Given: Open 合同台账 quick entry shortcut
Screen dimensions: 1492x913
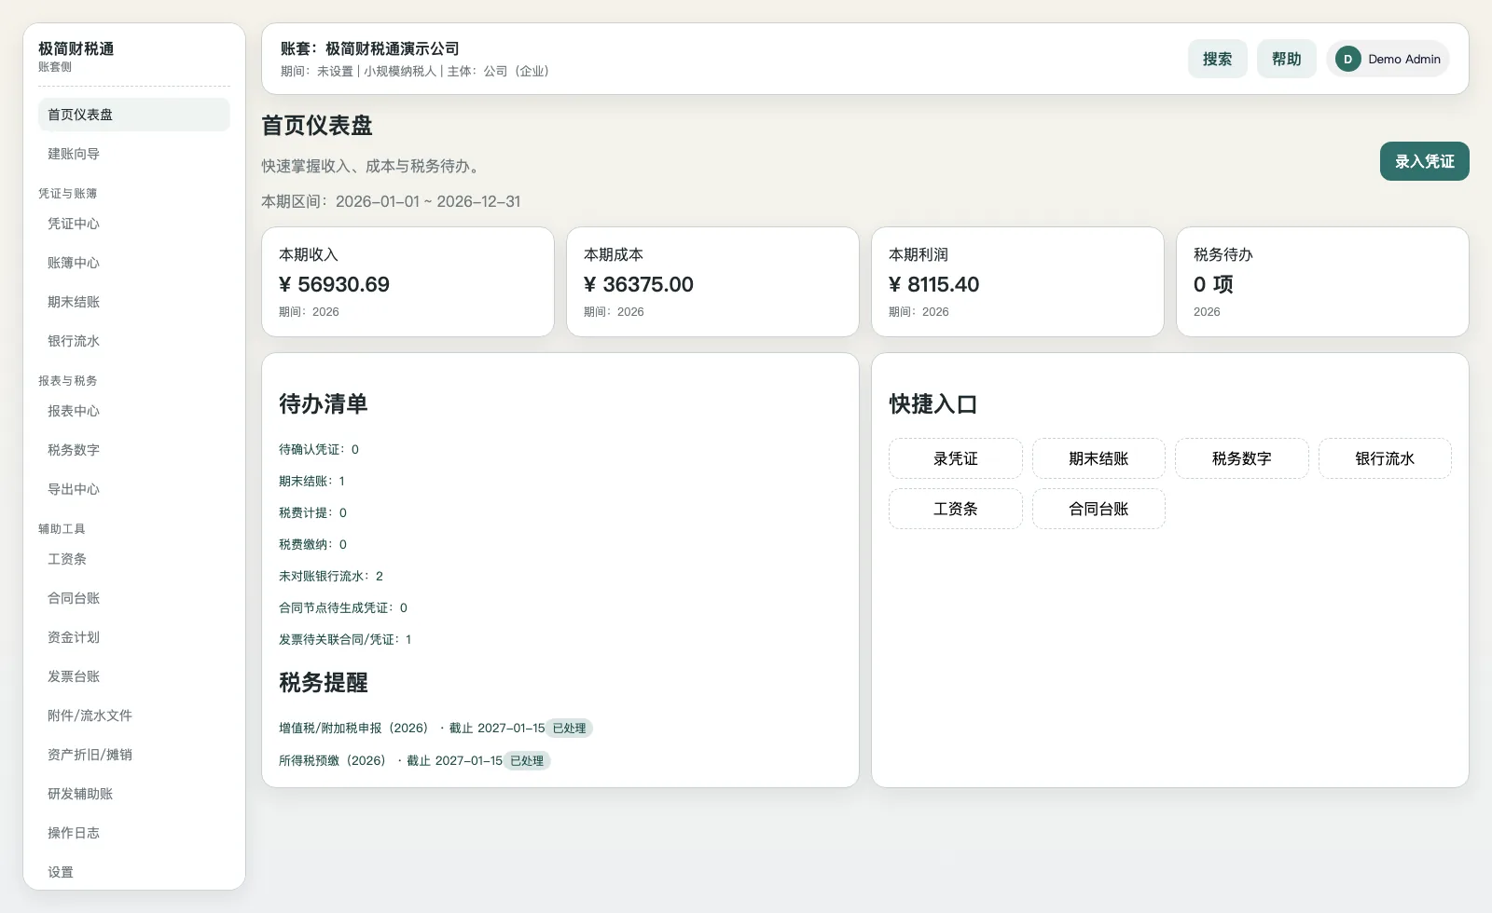Looking at the screenshot, I should tap(1098, 509).
